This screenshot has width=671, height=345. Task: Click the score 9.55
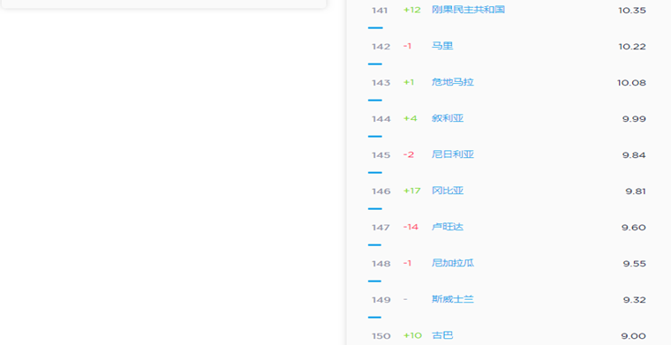pos(635,264)
